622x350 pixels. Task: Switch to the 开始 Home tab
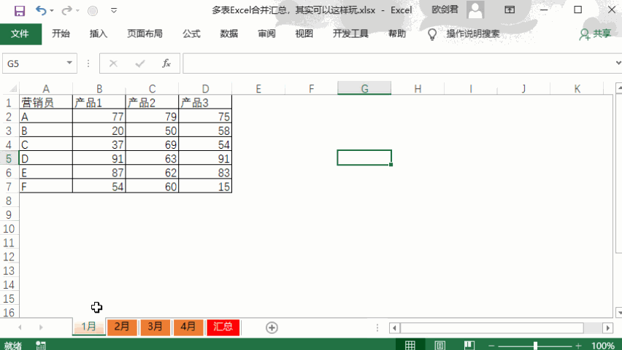pos(61,34)
